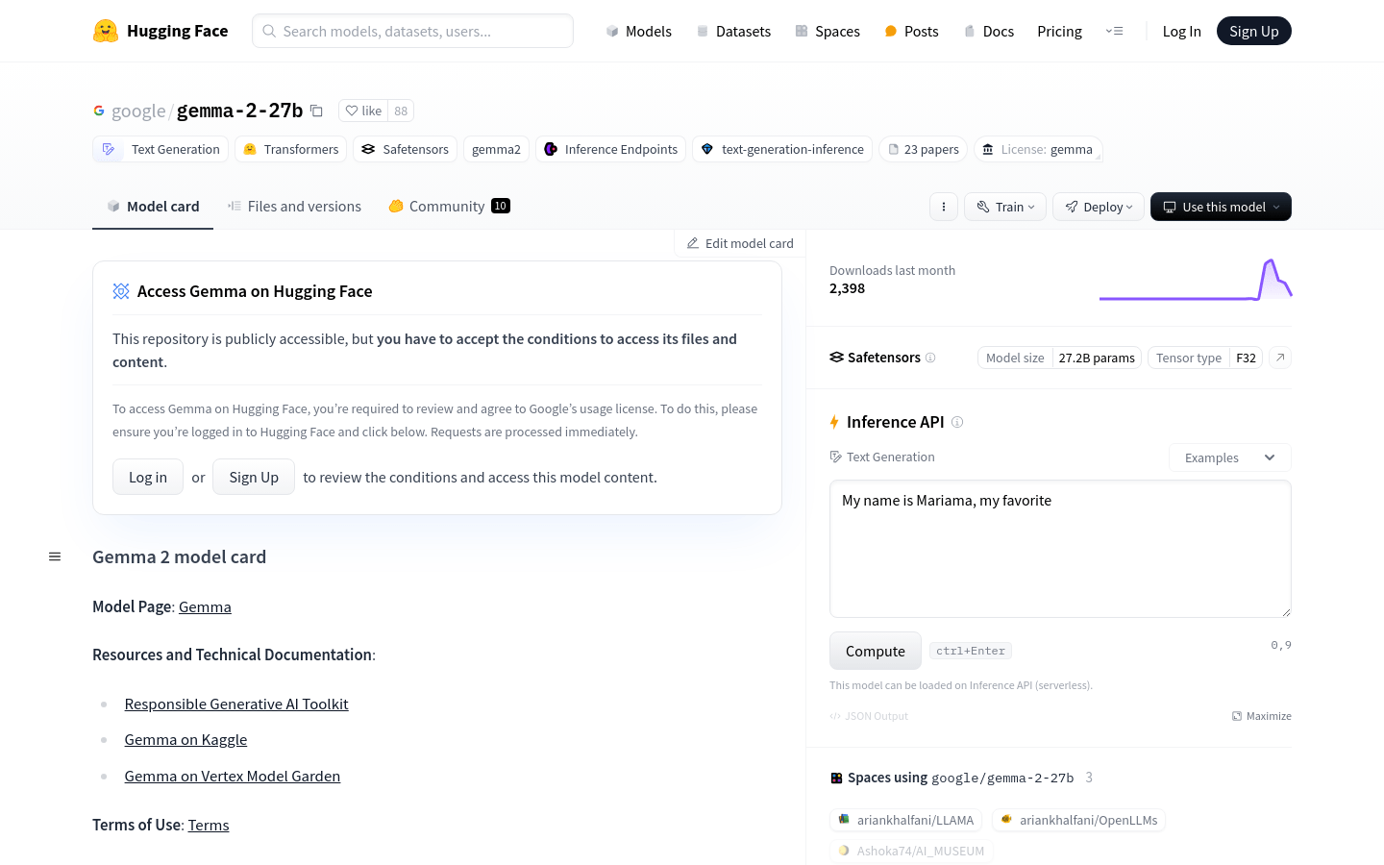Viewport: 1384px width, 865px height.
Task: Go to Posts in navbar
Action: [x=911, y=31]
